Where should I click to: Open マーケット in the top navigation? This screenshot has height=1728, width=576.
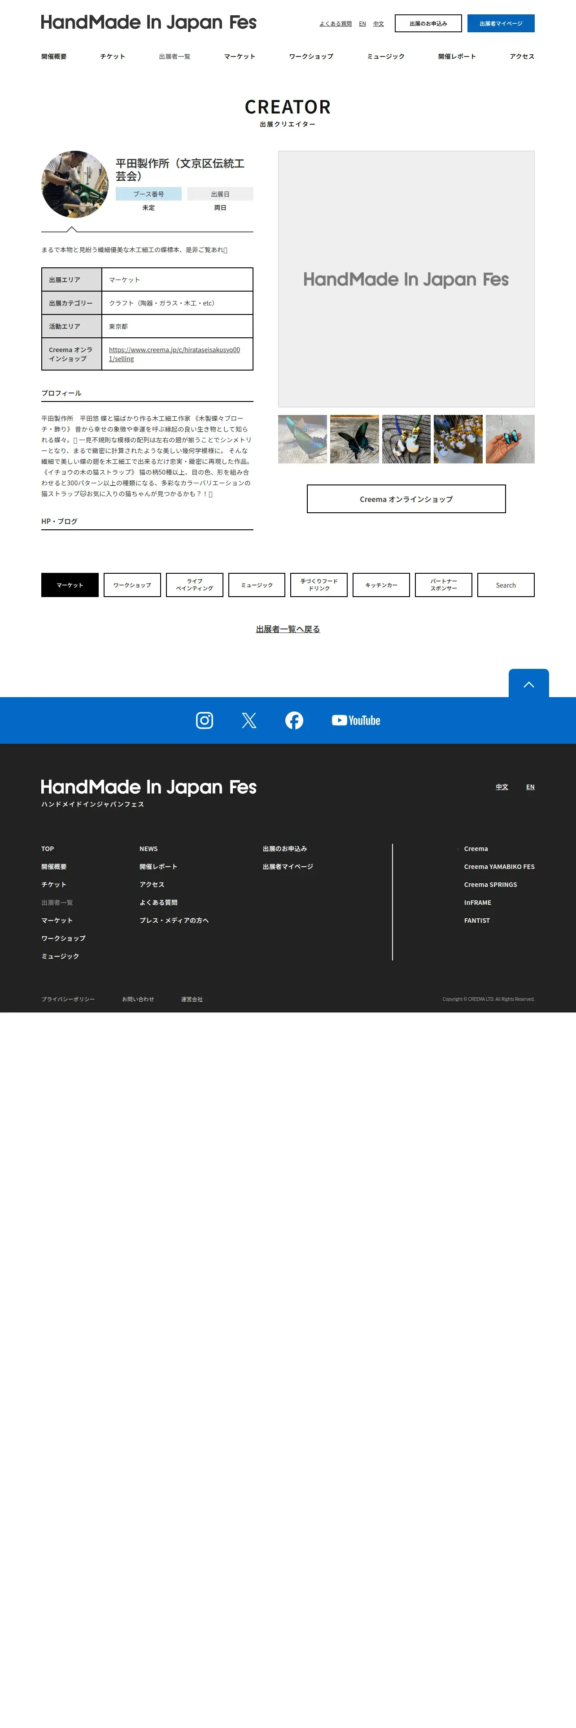point(240,57)
